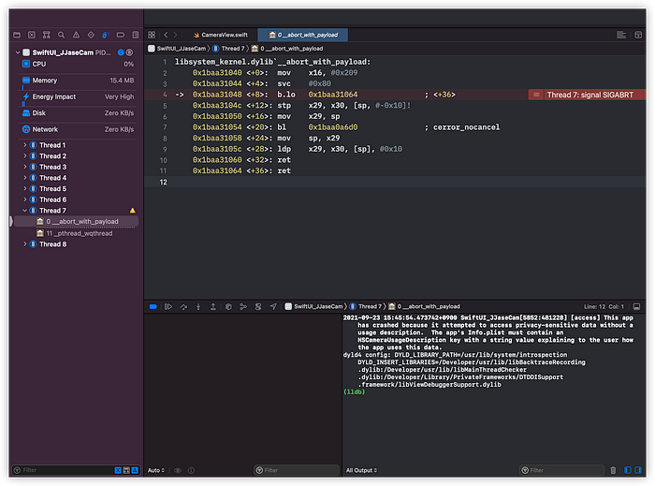
Task: Open the Project navigator folder icon
Action: coord(17,35)
